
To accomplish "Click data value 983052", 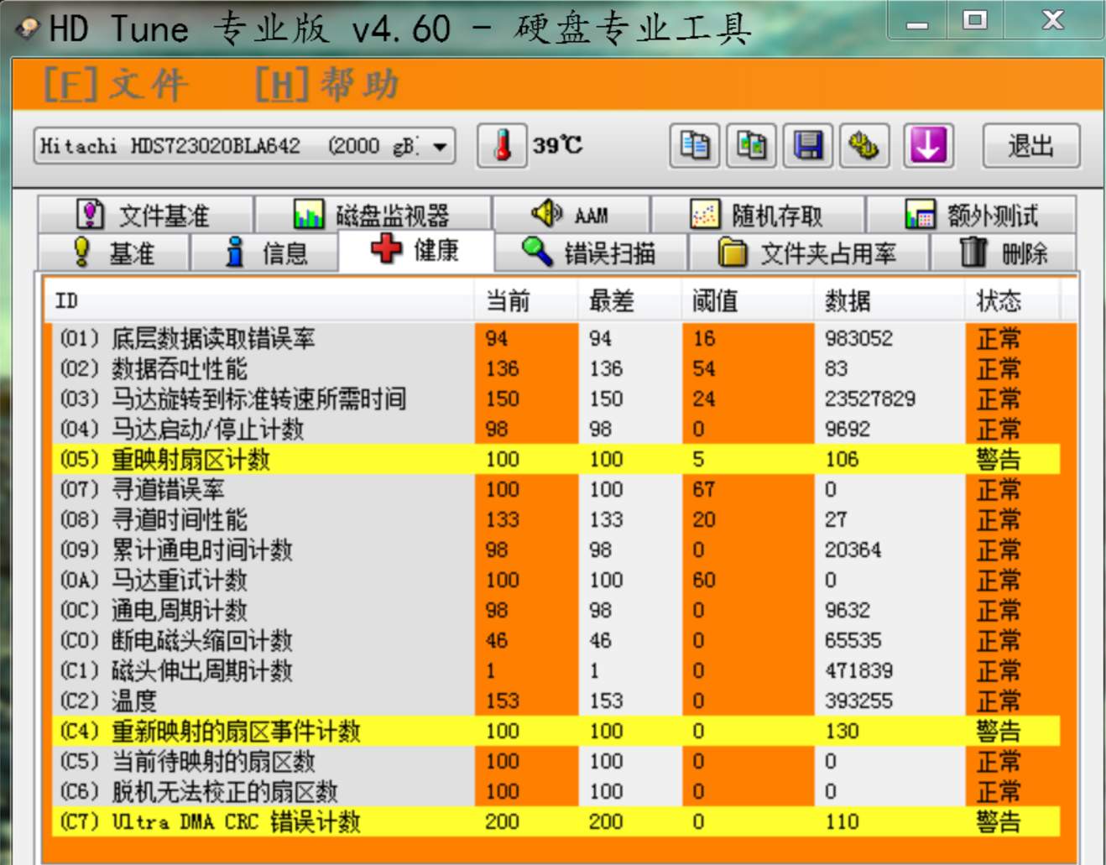I will pyautogui.click(x=858, y=338).
